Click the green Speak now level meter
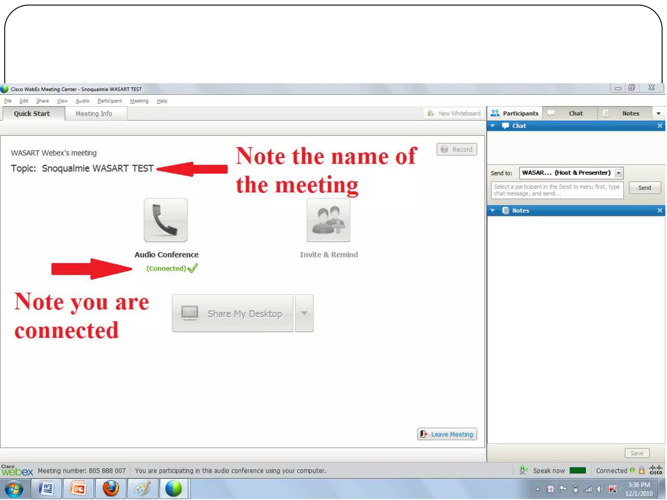 [577, 470]
